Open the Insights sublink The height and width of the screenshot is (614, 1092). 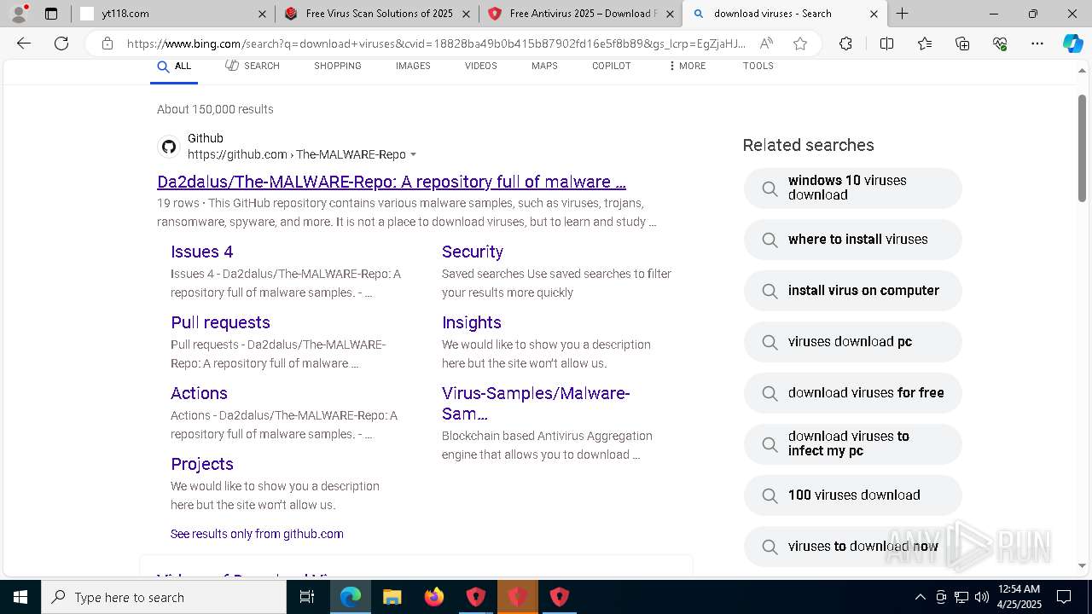(x=472, y=322)
